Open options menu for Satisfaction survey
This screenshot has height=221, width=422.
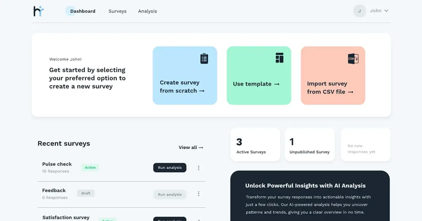tap(199, 219)
